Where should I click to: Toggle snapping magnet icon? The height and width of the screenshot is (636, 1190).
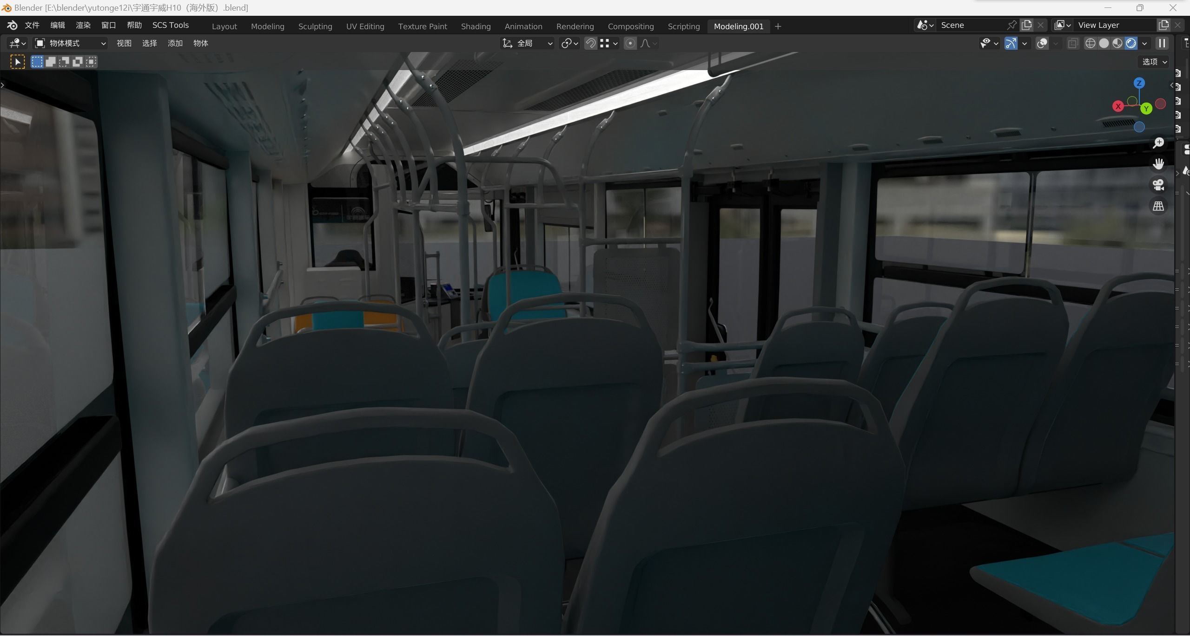pos(590,43)
